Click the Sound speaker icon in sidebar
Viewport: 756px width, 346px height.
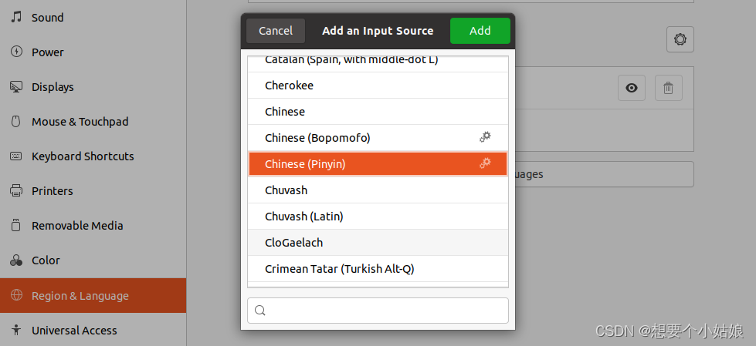click(x=16, y=17)
